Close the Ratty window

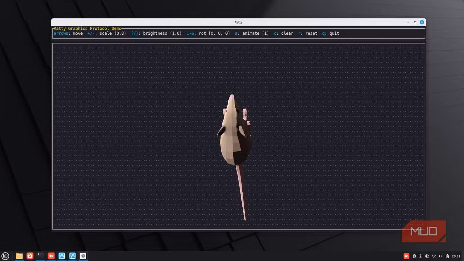[x=422, y=22]
